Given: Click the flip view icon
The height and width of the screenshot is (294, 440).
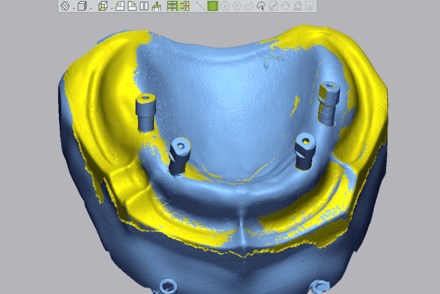Looking at the screenshot, I should tap(144, 6).
